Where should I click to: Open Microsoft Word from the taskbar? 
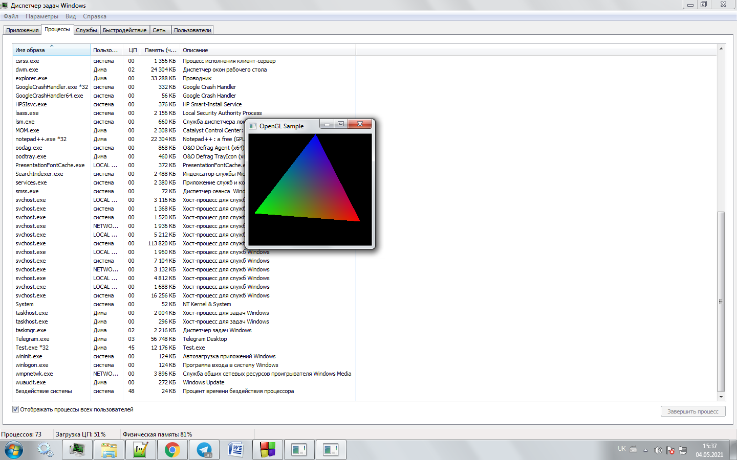(x=236, y=450)
